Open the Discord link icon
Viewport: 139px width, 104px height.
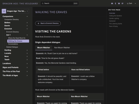pos(112,3)
